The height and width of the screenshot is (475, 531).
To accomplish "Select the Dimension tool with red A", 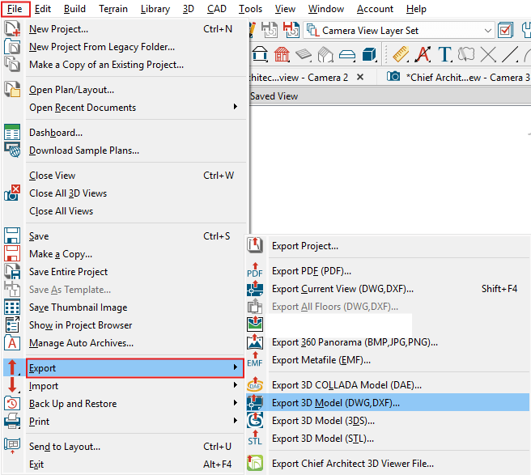I will [423, 54].
